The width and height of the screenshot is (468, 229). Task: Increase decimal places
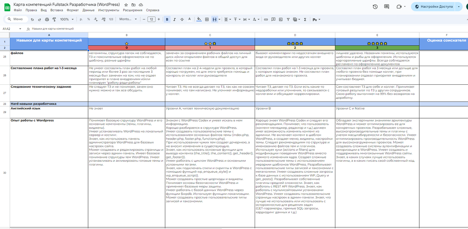click(103, 19)
